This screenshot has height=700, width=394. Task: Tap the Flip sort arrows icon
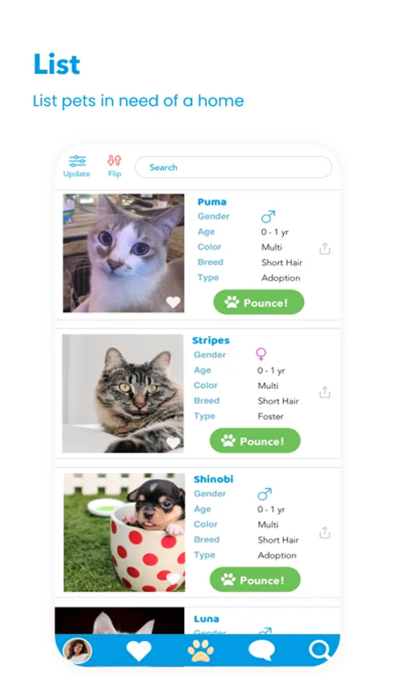115,161
